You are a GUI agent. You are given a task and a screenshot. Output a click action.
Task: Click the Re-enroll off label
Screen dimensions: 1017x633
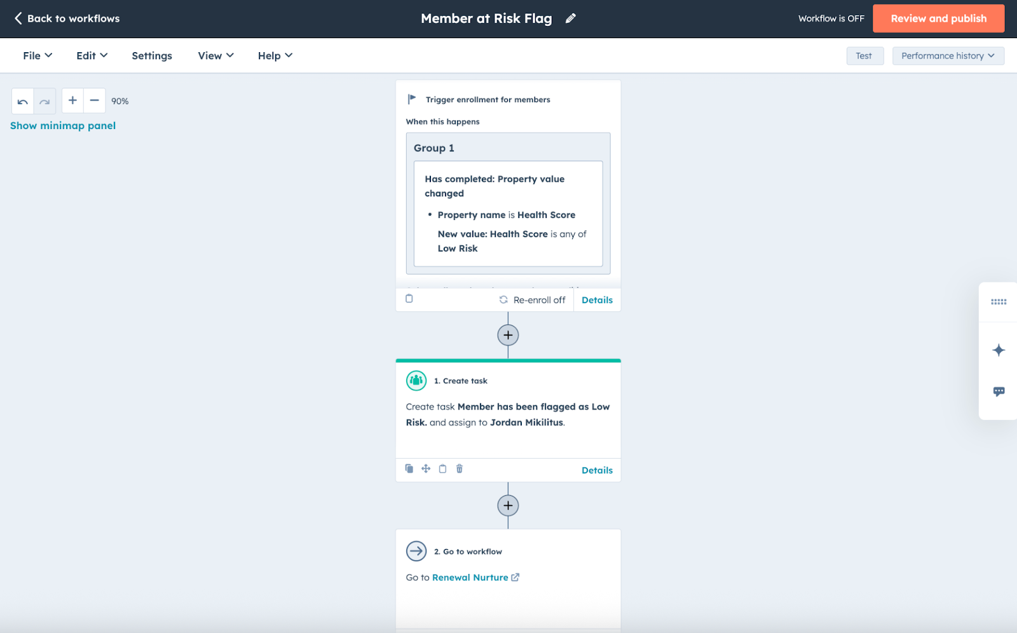click(x=539, y=300)
